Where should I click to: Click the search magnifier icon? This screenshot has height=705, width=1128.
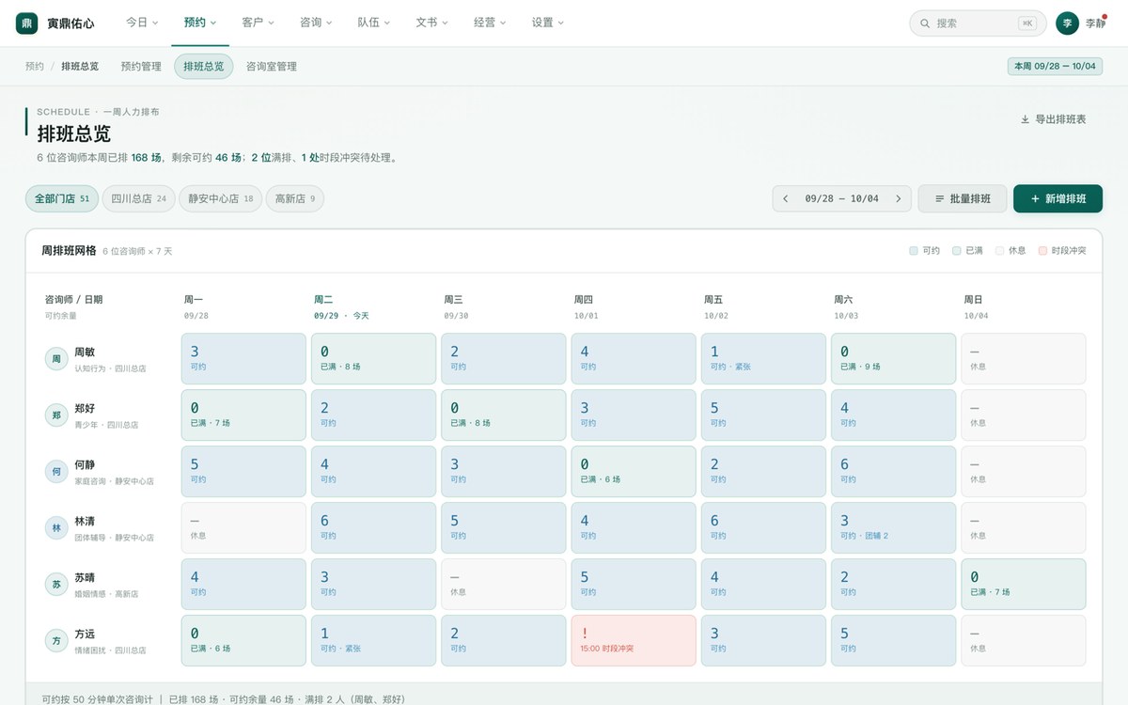tap(926, 23)
